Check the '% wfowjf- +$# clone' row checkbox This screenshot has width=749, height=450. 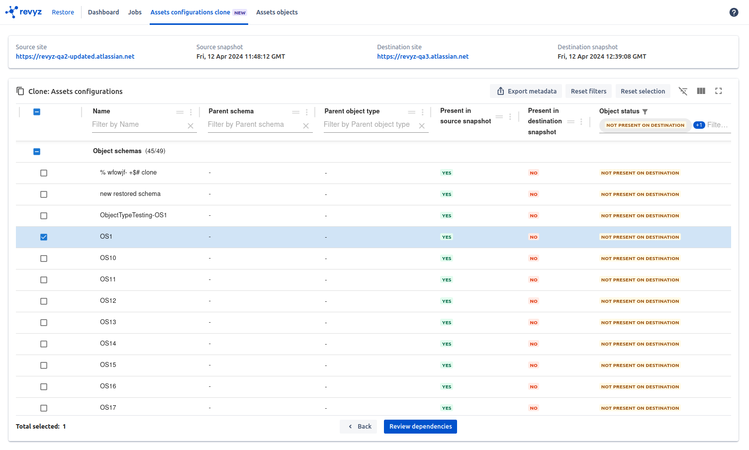(x=44, y=173)
